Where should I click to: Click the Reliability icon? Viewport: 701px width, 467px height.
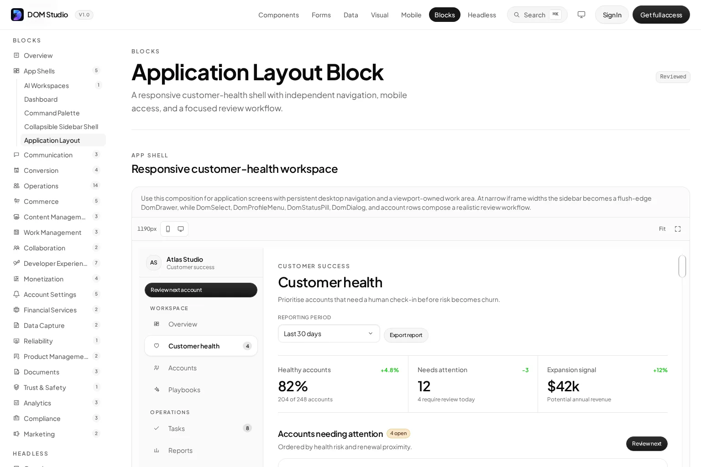coord(16,341)
